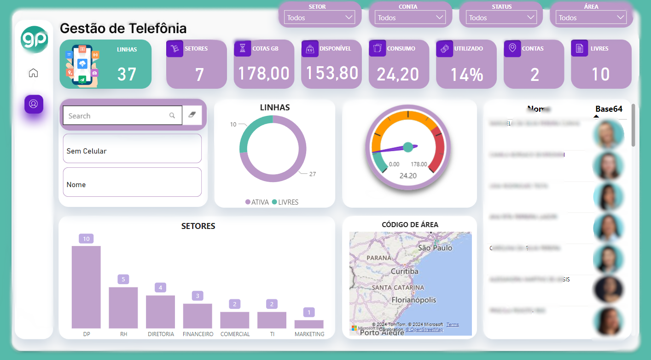Screen dimensions: 651x360
Task: Toggle the LIVRES legend item
Action: point(285,202)
